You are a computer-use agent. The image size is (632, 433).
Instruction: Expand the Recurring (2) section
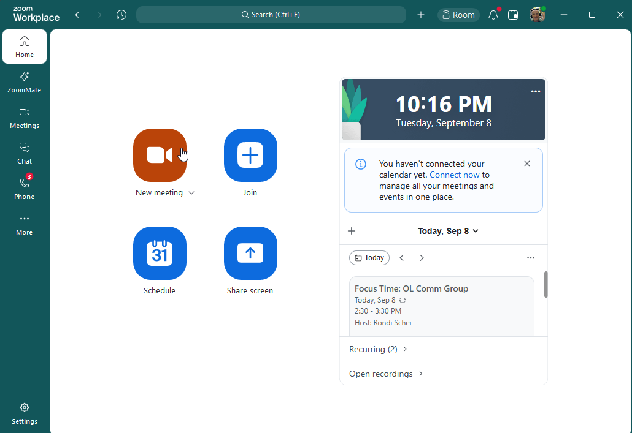pos(378,349)
